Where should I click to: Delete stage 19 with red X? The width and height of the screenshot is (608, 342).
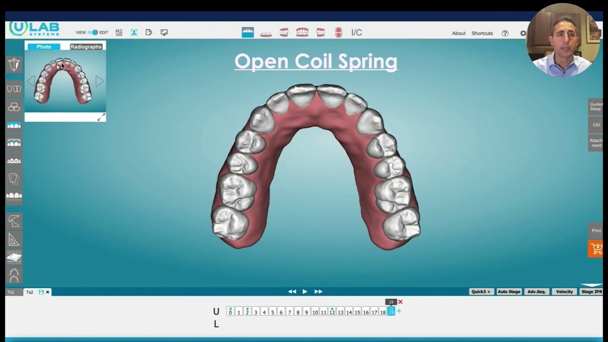pyautogui.click(x=400, y=302)
